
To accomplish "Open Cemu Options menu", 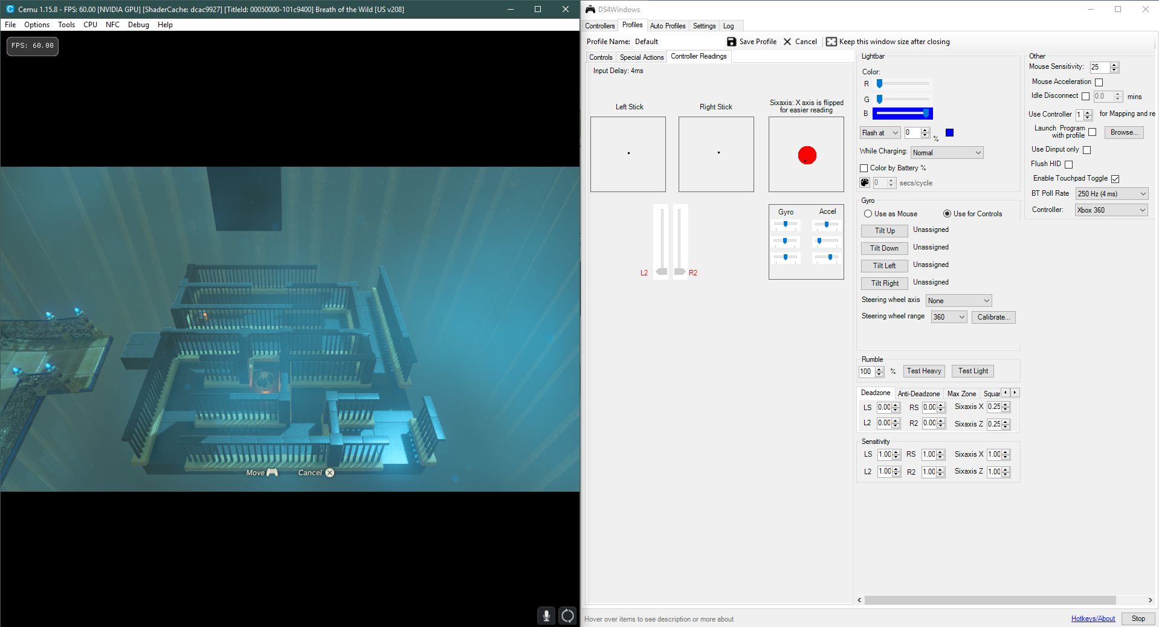I will click(x=37, y=25).
